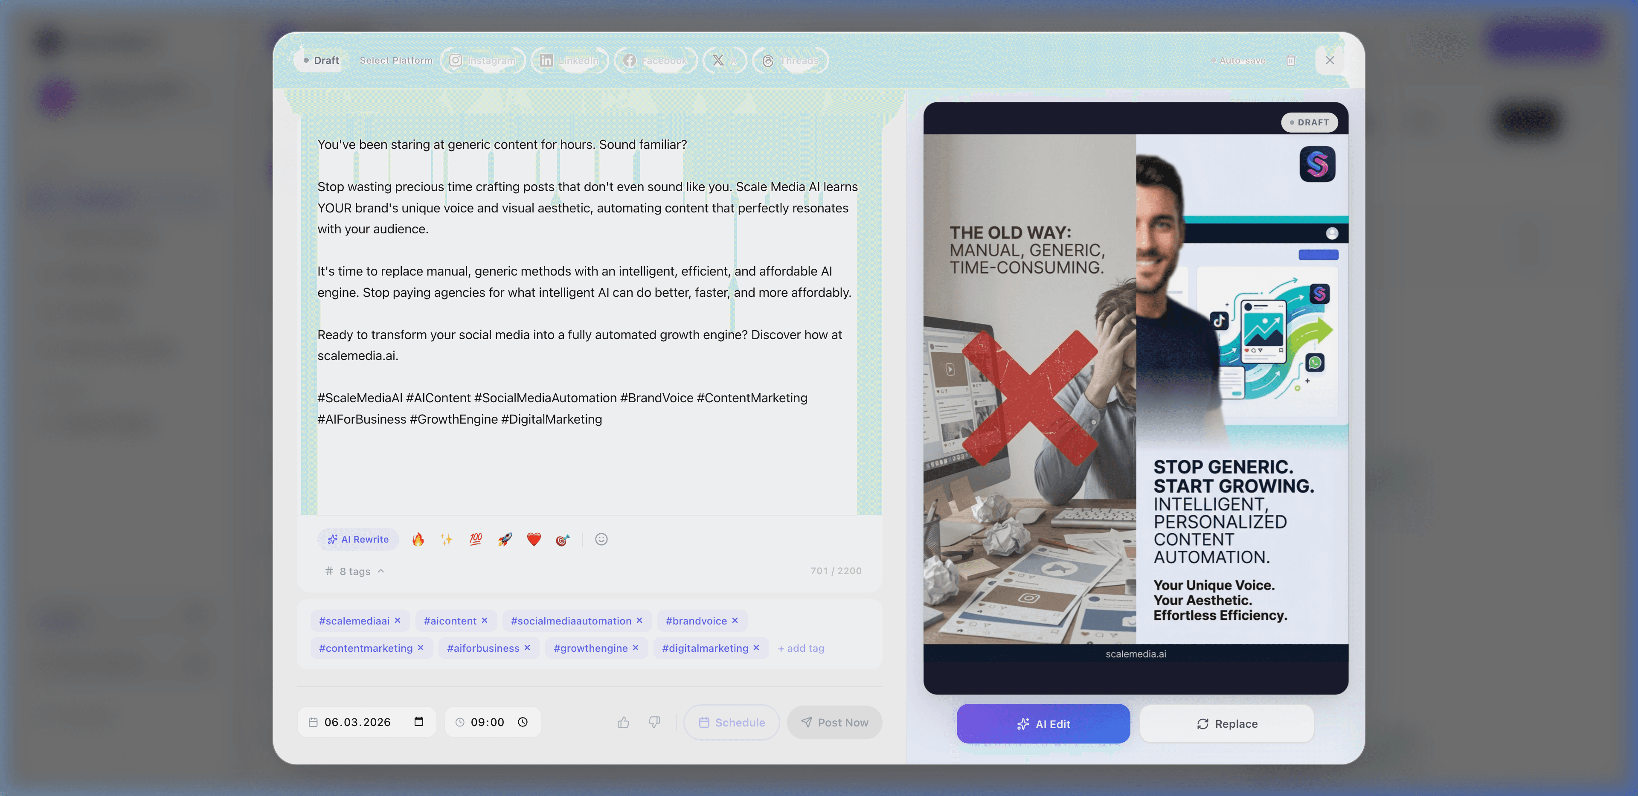
Task: Open the date picker calendar icon
Action: (x=418, y=722)
